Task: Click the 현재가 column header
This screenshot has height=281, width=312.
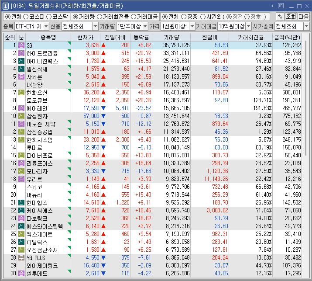Action: click(x=86, y=37)
